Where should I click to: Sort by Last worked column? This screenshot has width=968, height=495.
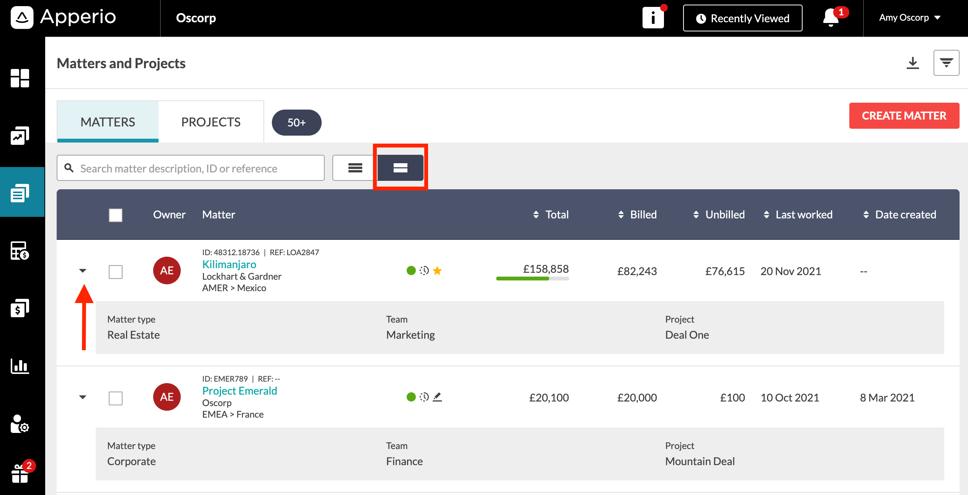point(798,215)
